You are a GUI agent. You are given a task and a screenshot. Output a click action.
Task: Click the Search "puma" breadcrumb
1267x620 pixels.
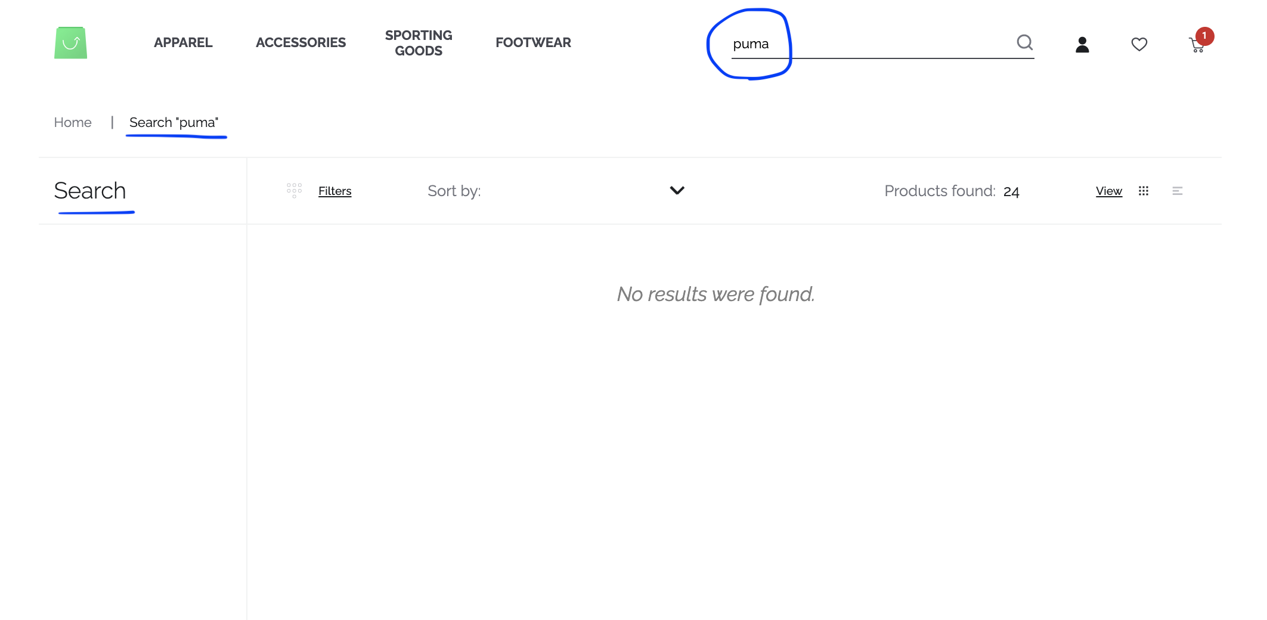(174, 122)
